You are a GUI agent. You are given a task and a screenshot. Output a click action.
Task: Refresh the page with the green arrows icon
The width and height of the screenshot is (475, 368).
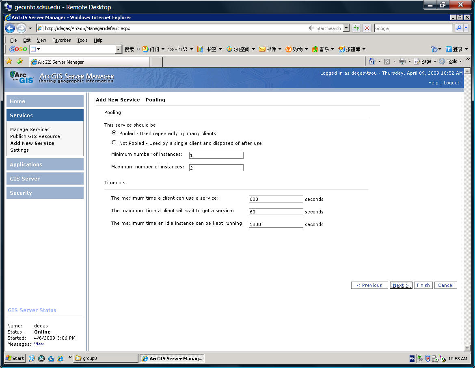tap(356, 28)
